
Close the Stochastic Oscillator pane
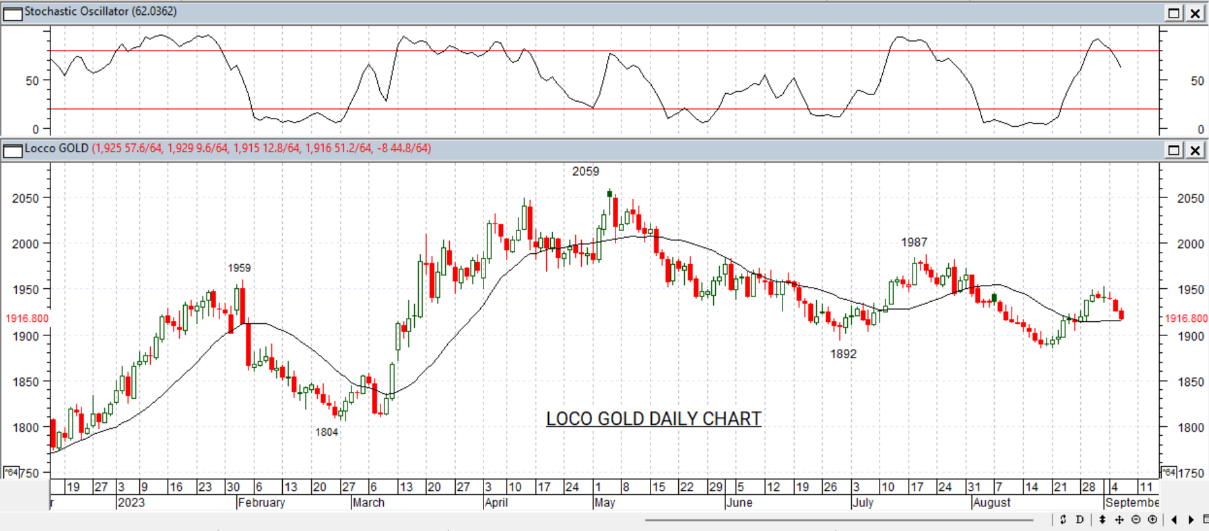click(1195, 13)
